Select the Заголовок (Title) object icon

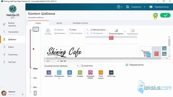(x=49, y=72)
